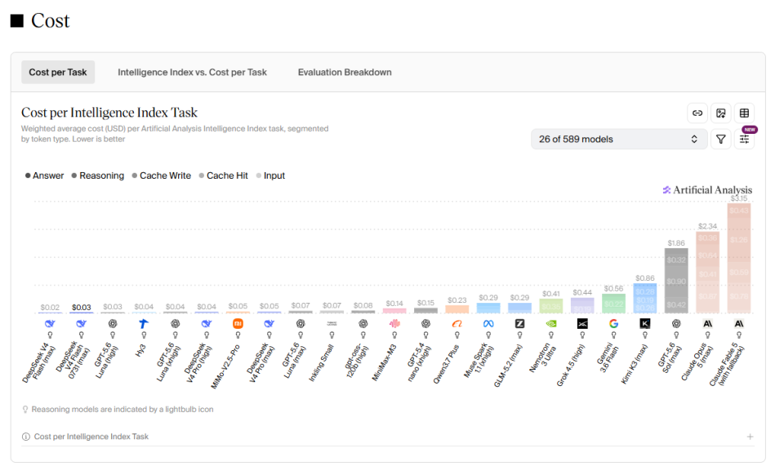Screen dimensions: 784x475
Task: Open the data table view icon
Action: tap(744, 113)
